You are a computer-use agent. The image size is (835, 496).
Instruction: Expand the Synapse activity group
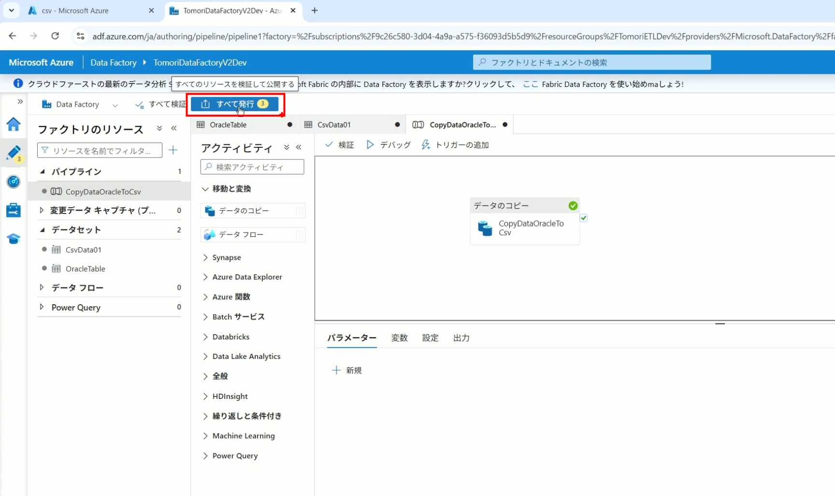click(205, 257)
